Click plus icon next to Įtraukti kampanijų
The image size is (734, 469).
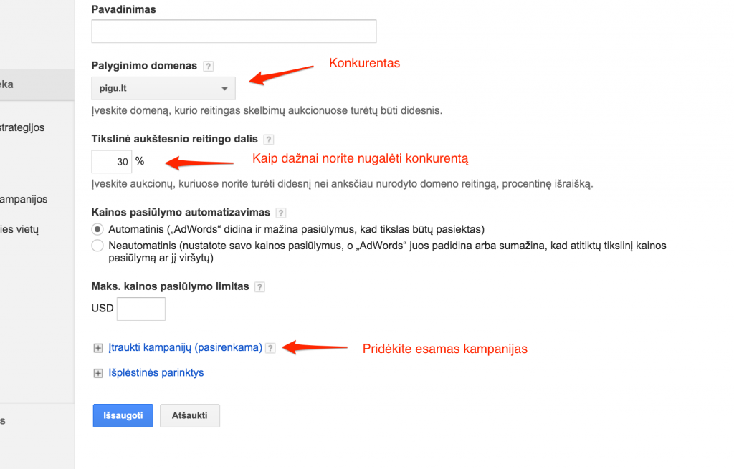[97, 348]
